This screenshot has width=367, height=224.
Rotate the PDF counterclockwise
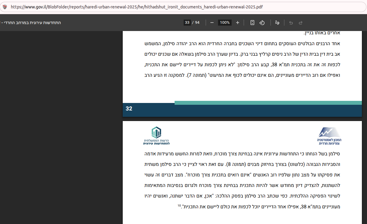(262, 23)
